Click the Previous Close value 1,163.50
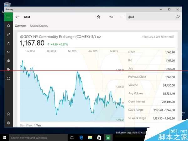Image resolution: width=188 pixels, height=141 pixels. pyautogui.click(x=170, y=77)
